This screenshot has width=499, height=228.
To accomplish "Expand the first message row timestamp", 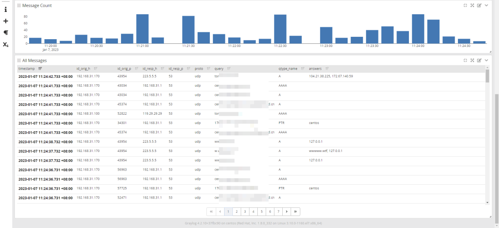I will (45, 76).
